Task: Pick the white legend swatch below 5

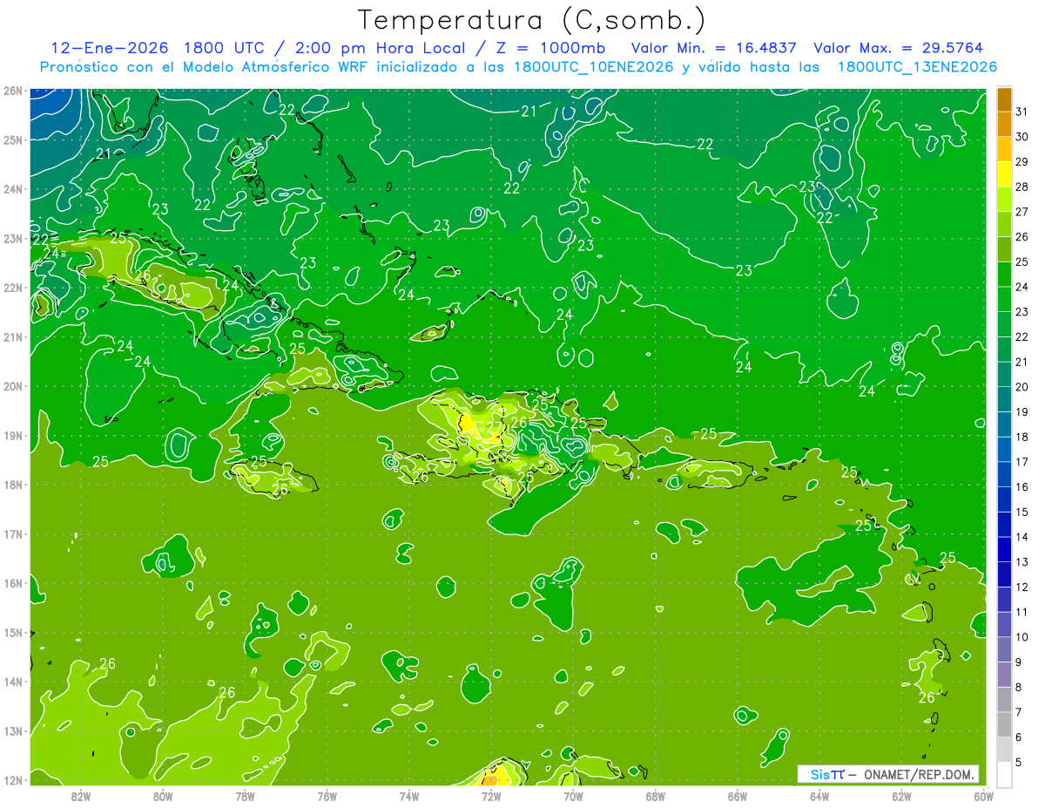Action: click(1004, 774)
